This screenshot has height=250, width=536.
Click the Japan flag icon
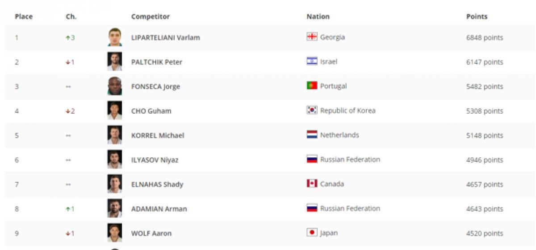point(312,233)
